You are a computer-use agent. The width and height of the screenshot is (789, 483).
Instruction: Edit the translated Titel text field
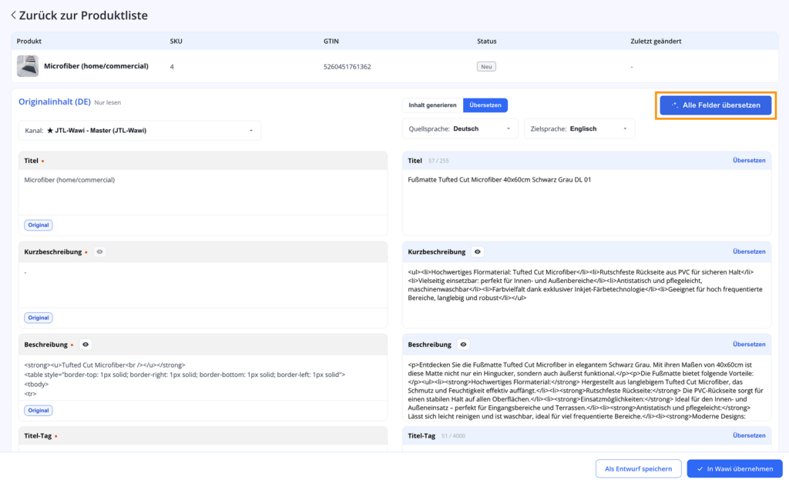[x=586, y=202]
